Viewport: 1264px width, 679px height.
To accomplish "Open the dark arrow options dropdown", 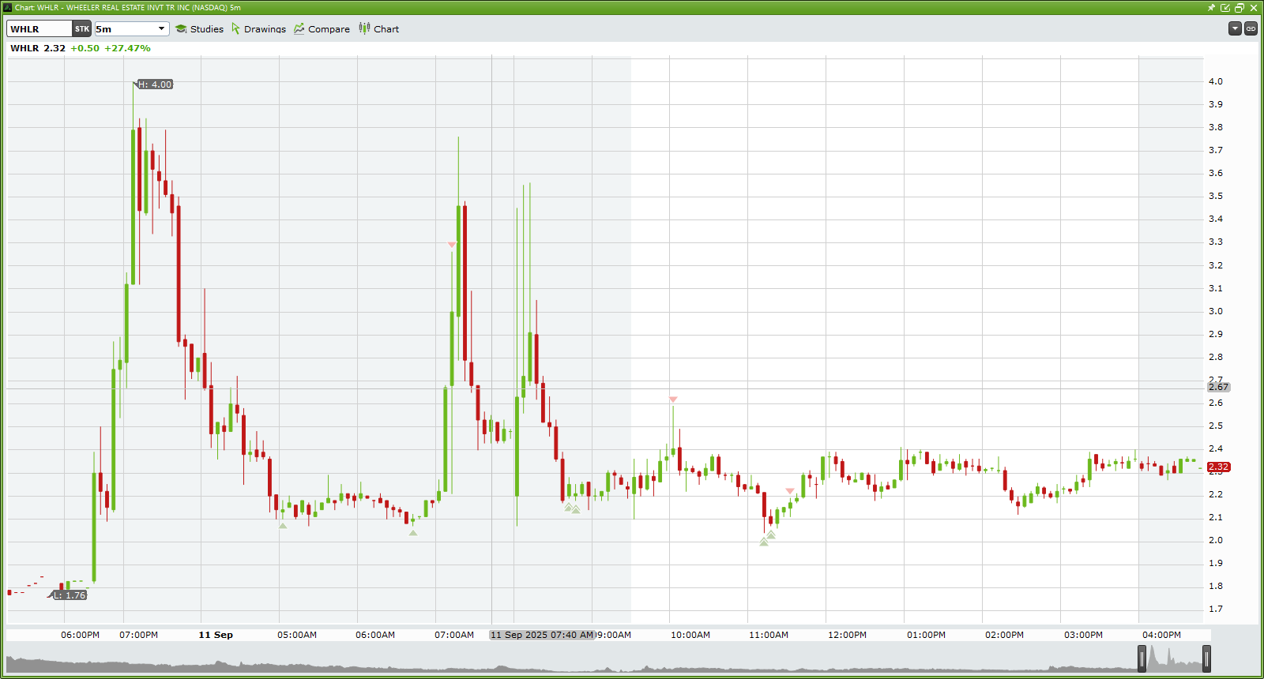I will pos(1235,28).
